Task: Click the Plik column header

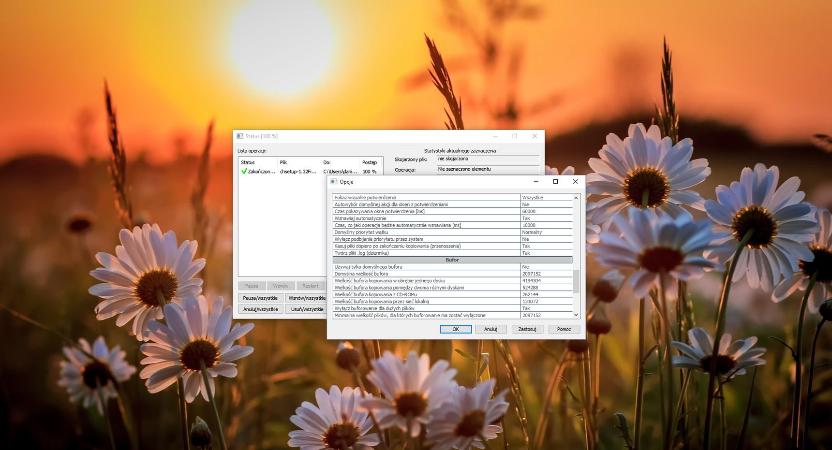Action: [x=299, y=162]
